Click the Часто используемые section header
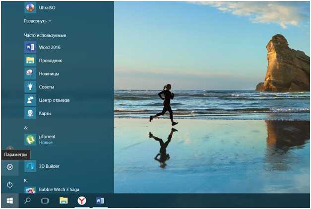The height and width of the screenshot is (209, 311). [x=45, y=35]
